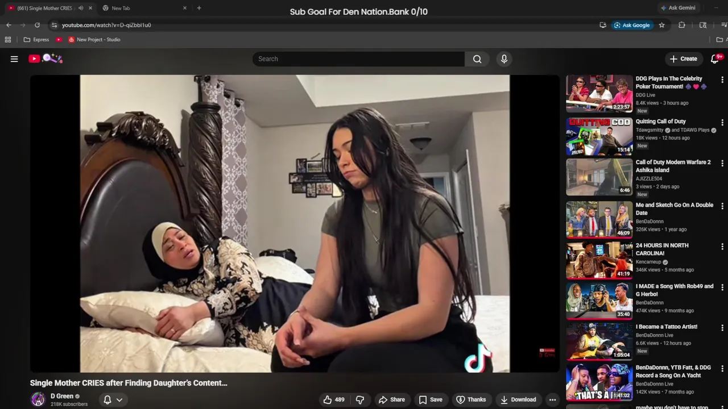View site information icon in address bar

54,25
